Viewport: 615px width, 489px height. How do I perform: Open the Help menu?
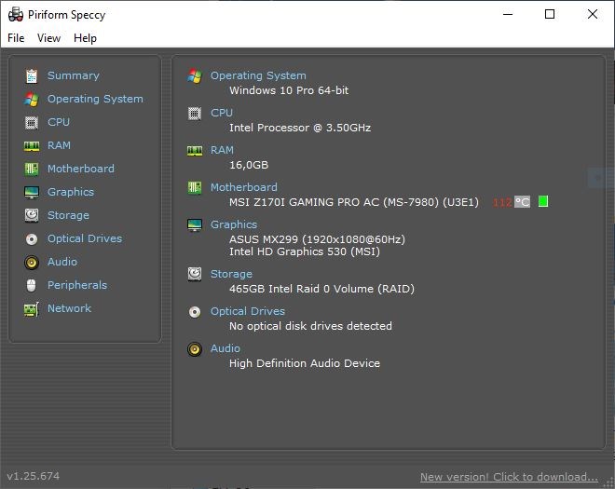click(85, 38)
